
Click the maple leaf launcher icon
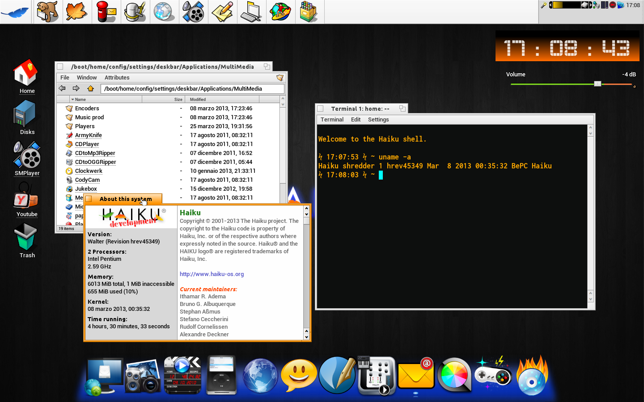[76, 12]
